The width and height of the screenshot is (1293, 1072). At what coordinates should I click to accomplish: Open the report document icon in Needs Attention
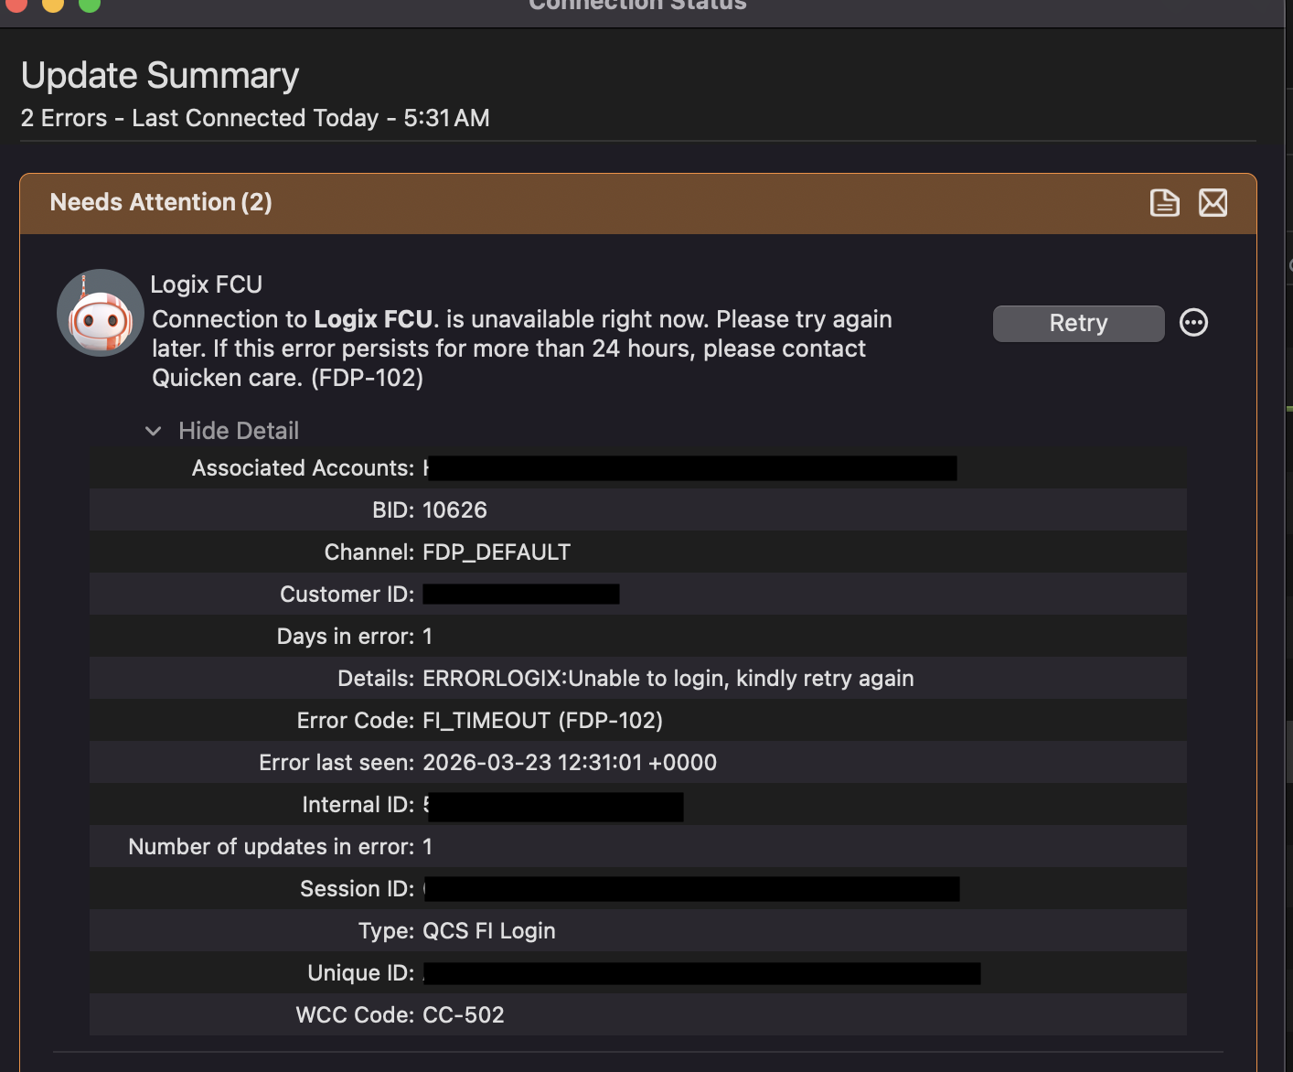tap(1164, 202)
